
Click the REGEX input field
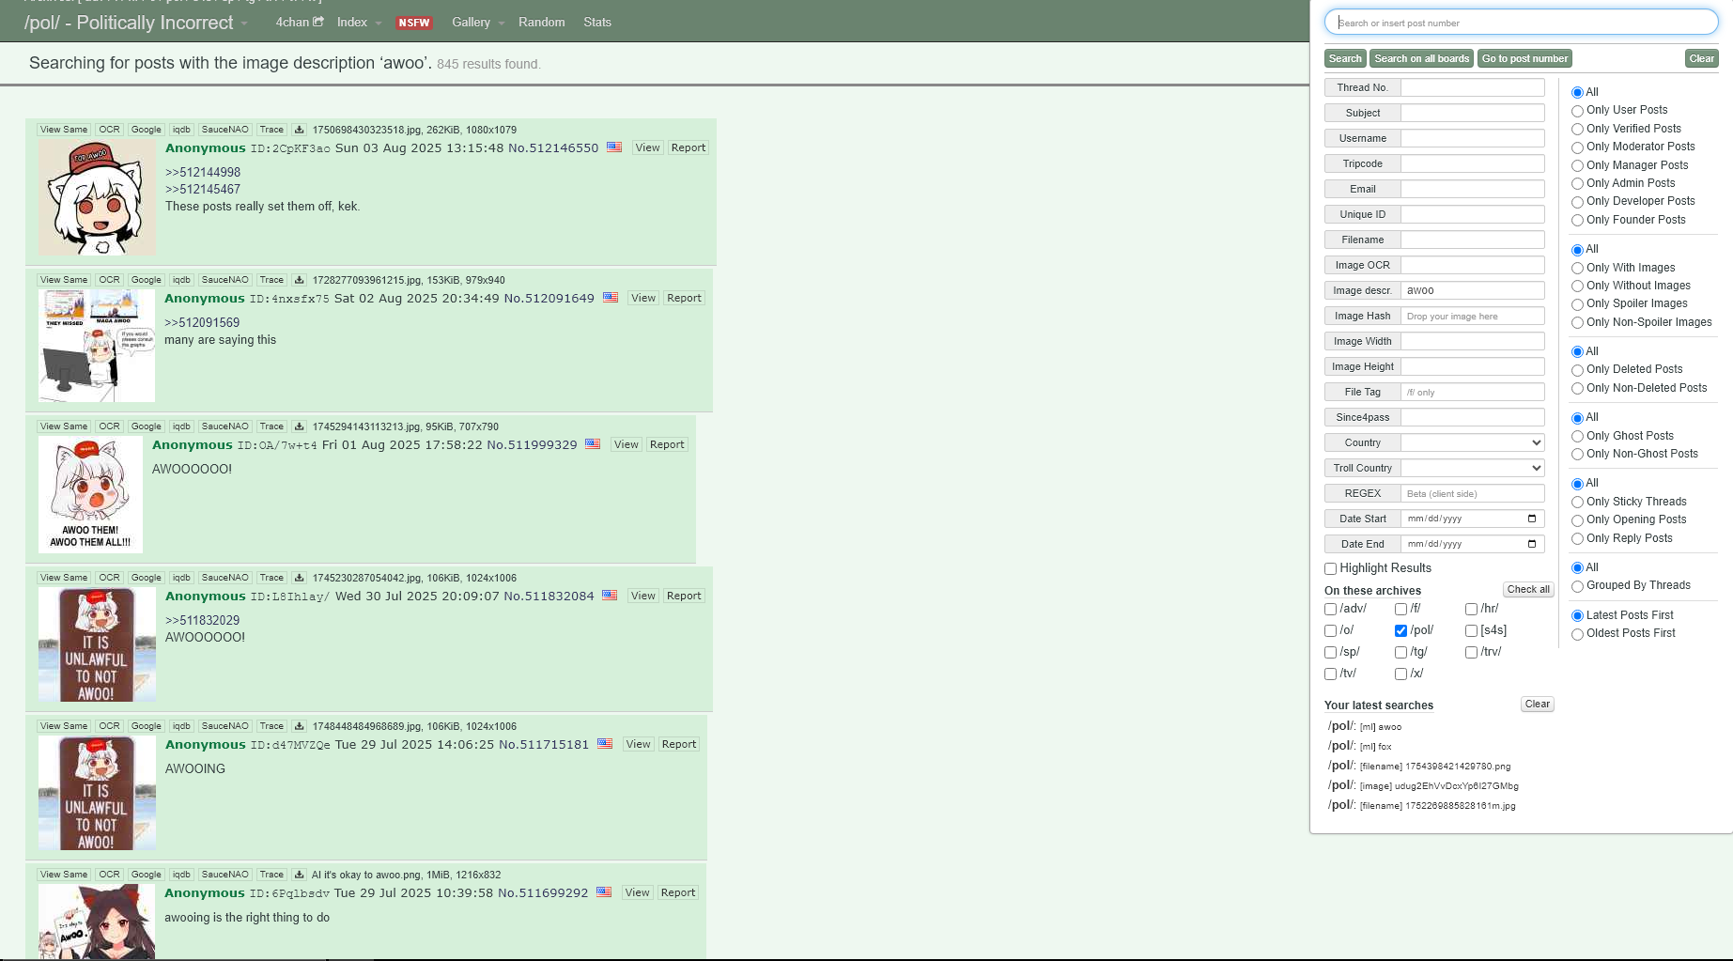click(x=1473, y=493)
